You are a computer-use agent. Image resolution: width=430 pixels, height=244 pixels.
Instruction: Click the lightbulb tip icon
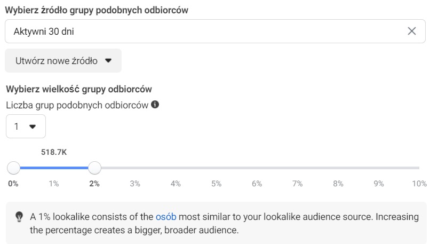[x=19, y=217]
